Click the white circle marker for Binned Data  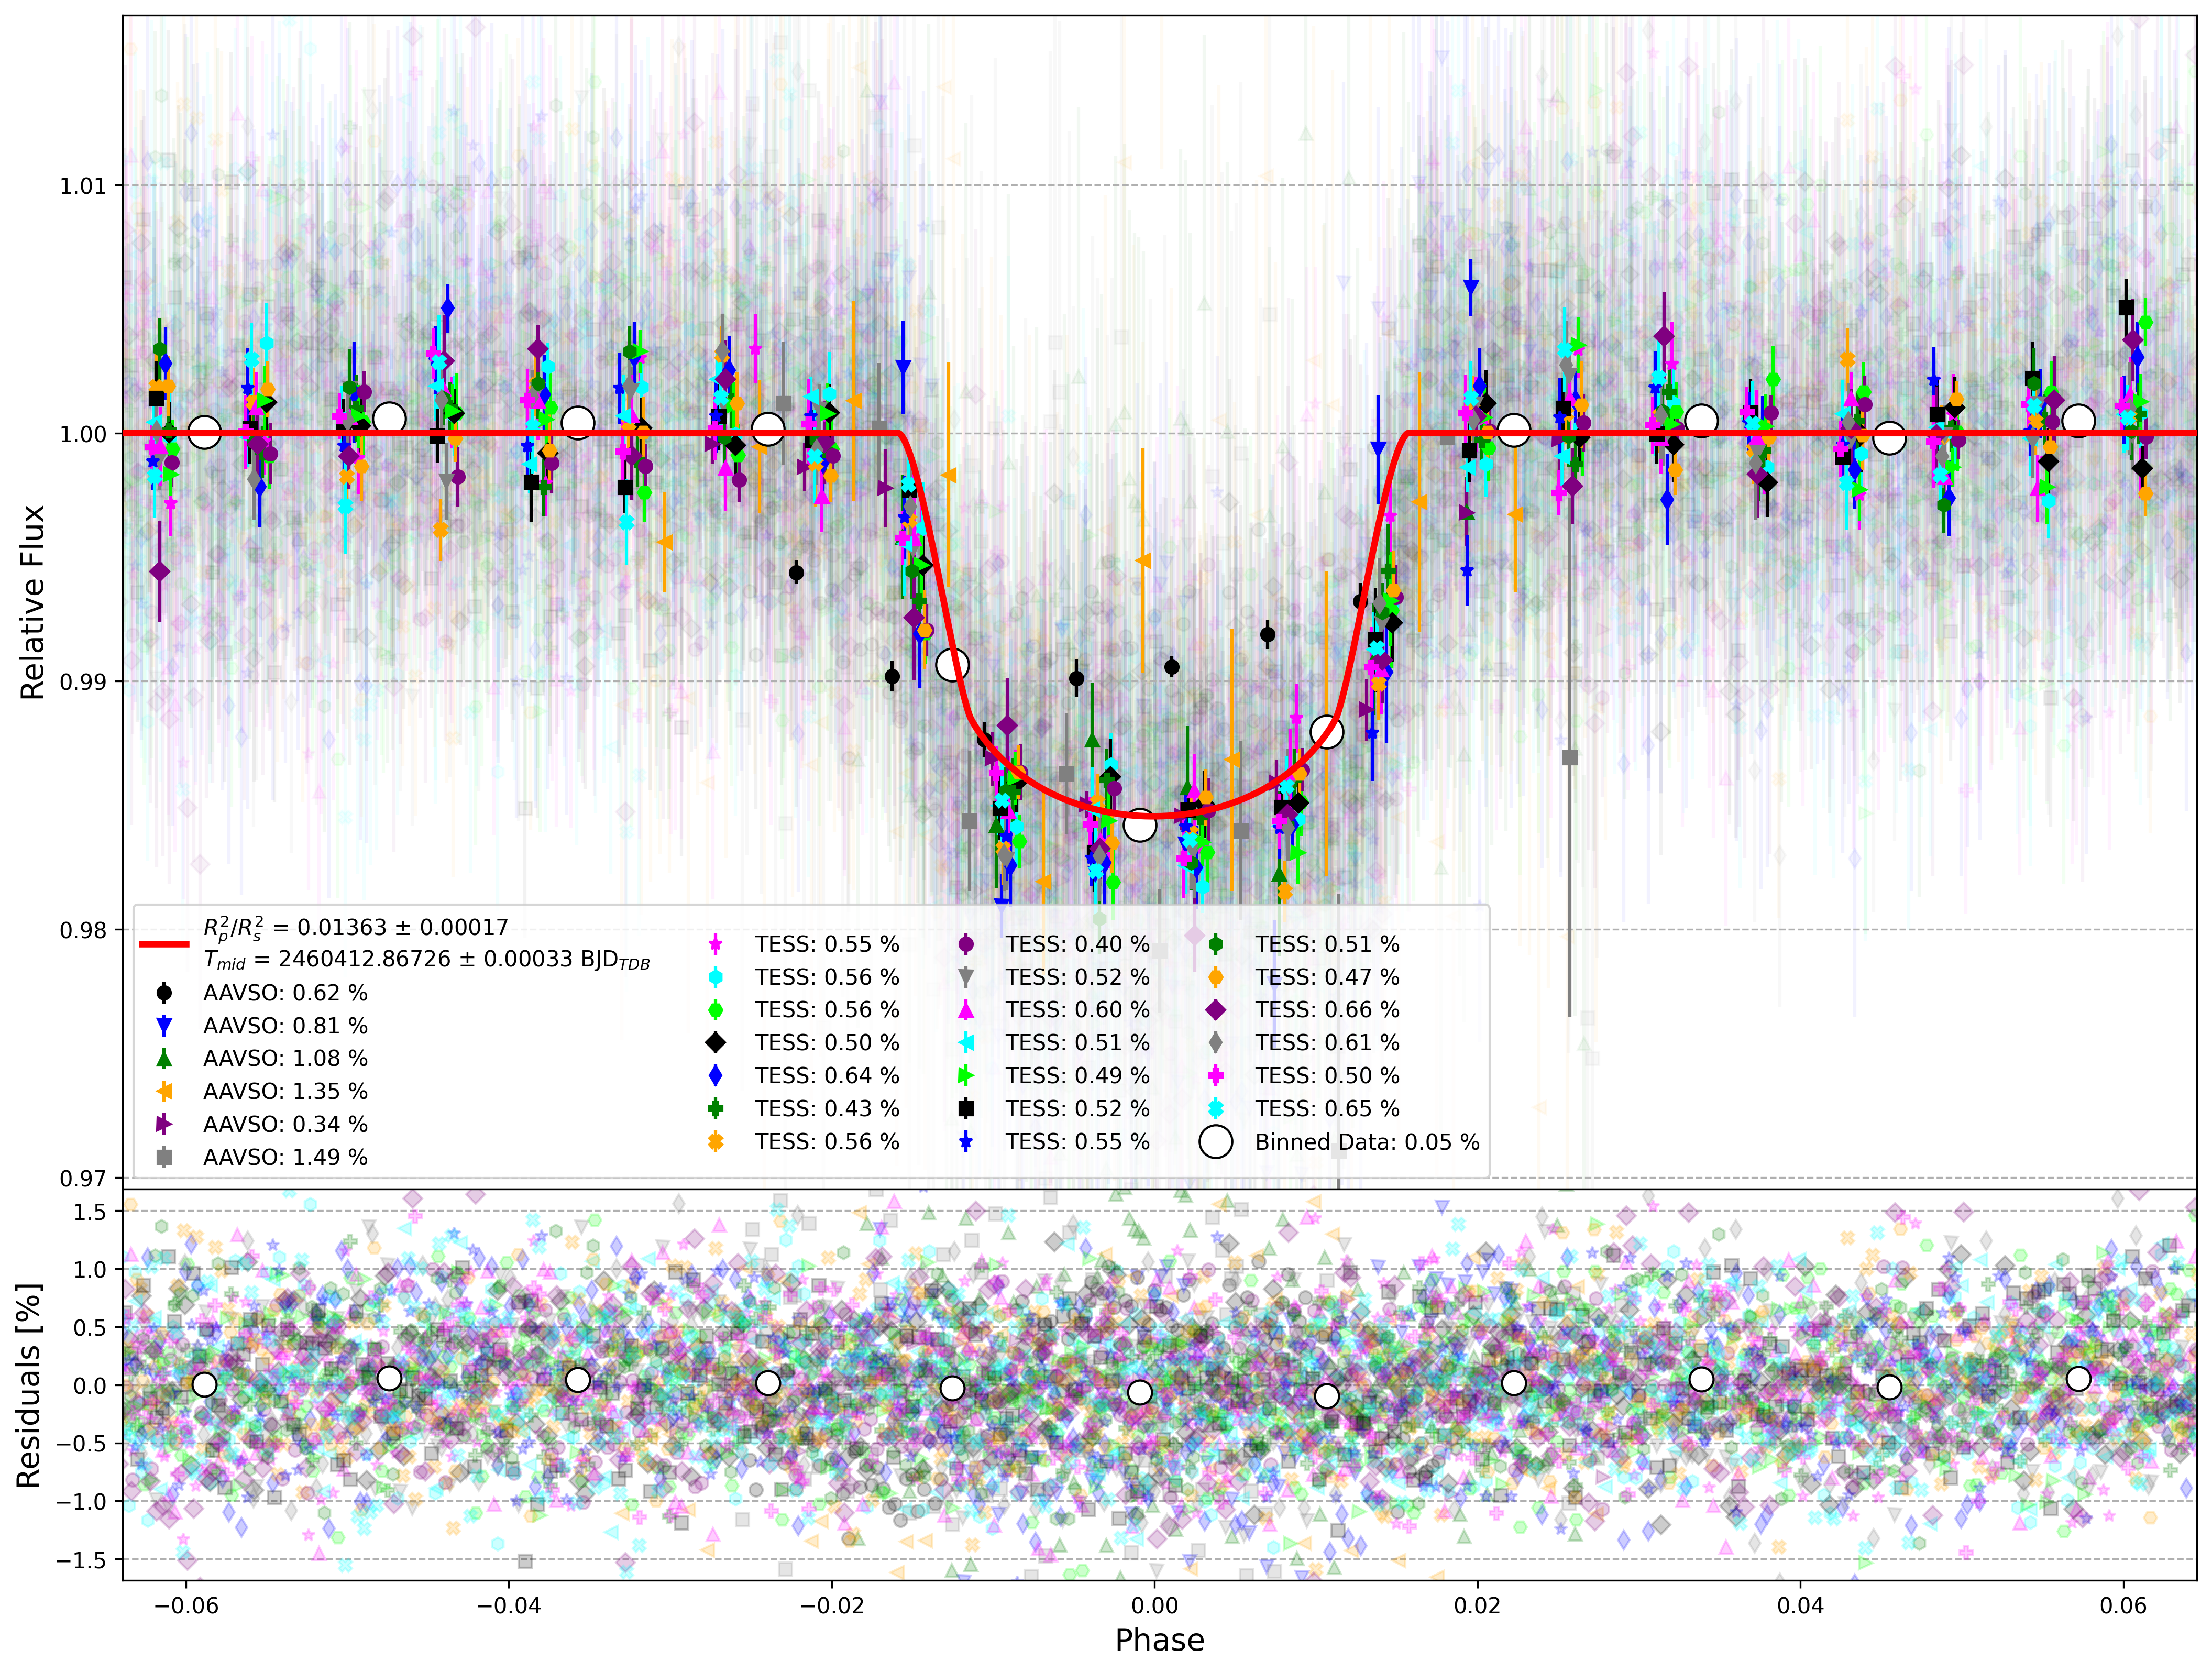[x=1216, y=1142]
